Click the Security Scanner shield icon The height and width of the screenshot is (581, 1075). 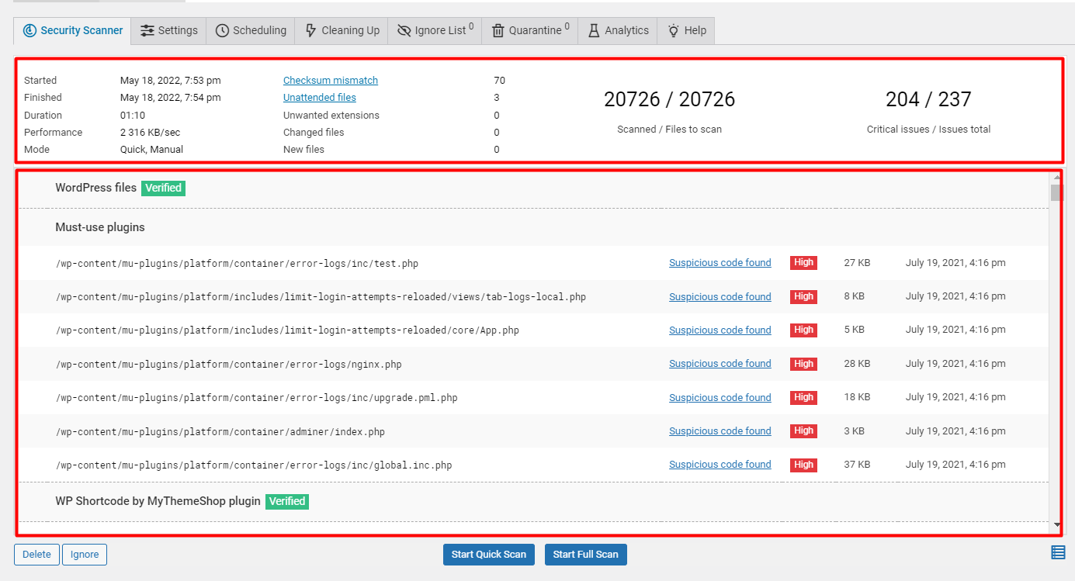(x=29, y=30)
